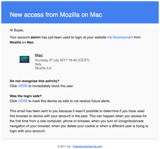Screen dimensions: 160x149
Task: Click the '(CEST)' timezone label
Action: click(83, 60)
